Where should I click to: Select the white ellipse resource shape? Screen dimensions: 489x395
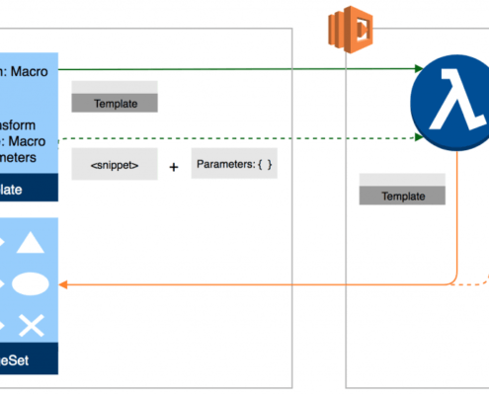click(x=31, y=283)
